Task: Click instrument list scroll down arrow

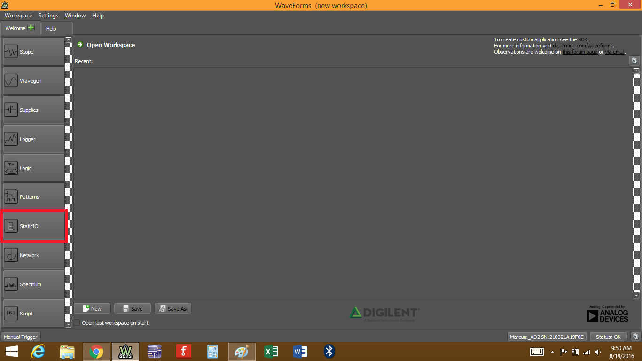Action: (69, 324)
